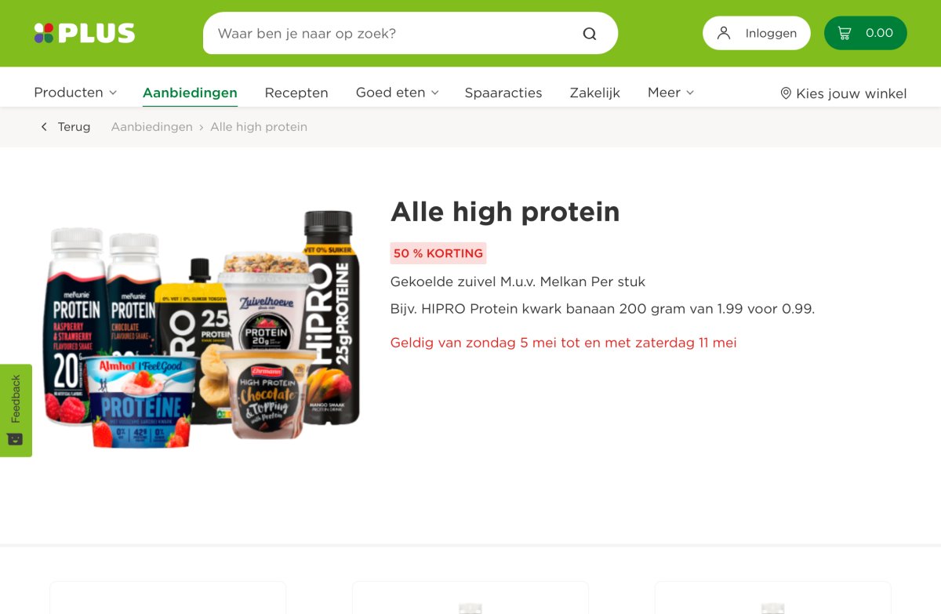Click the high protein products image

pos(202,328)
